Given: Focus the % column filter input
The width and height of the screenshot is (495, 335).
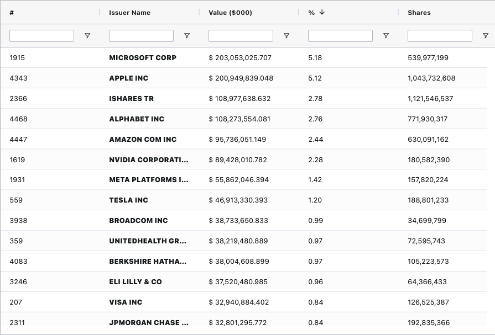Looking at the screenshot, I should coord(340,36).
